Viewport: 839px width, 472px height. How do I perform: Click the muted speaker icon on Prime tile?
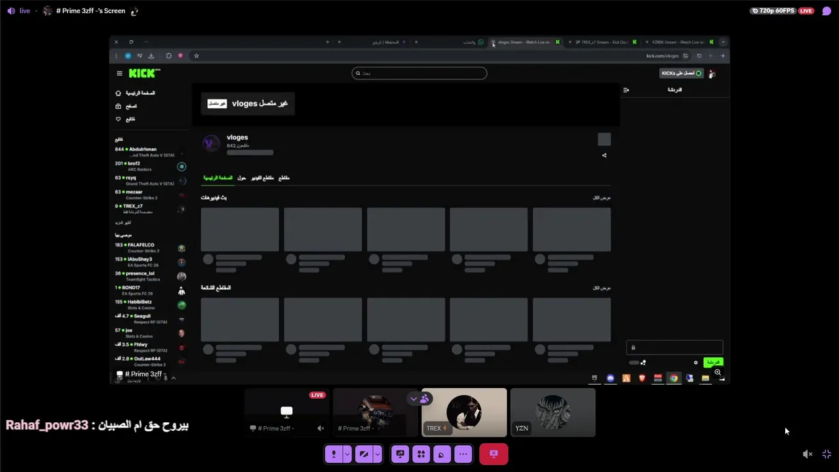(x=321, y=428)
